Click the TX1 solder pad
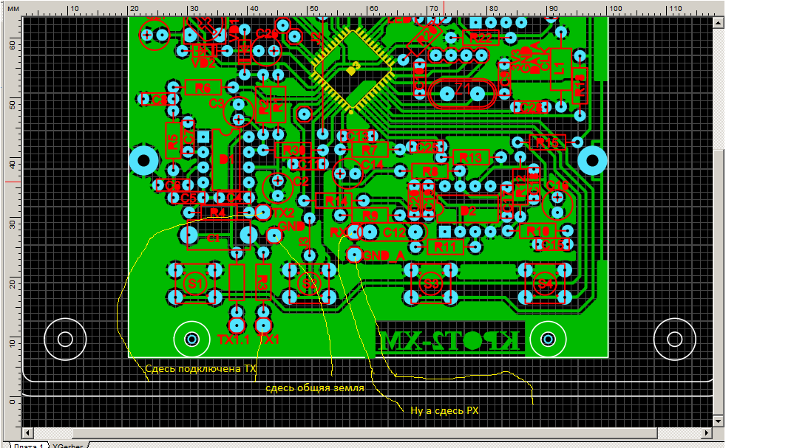The height and width of the screenshot is (448, 791). (x=263, y=325)
